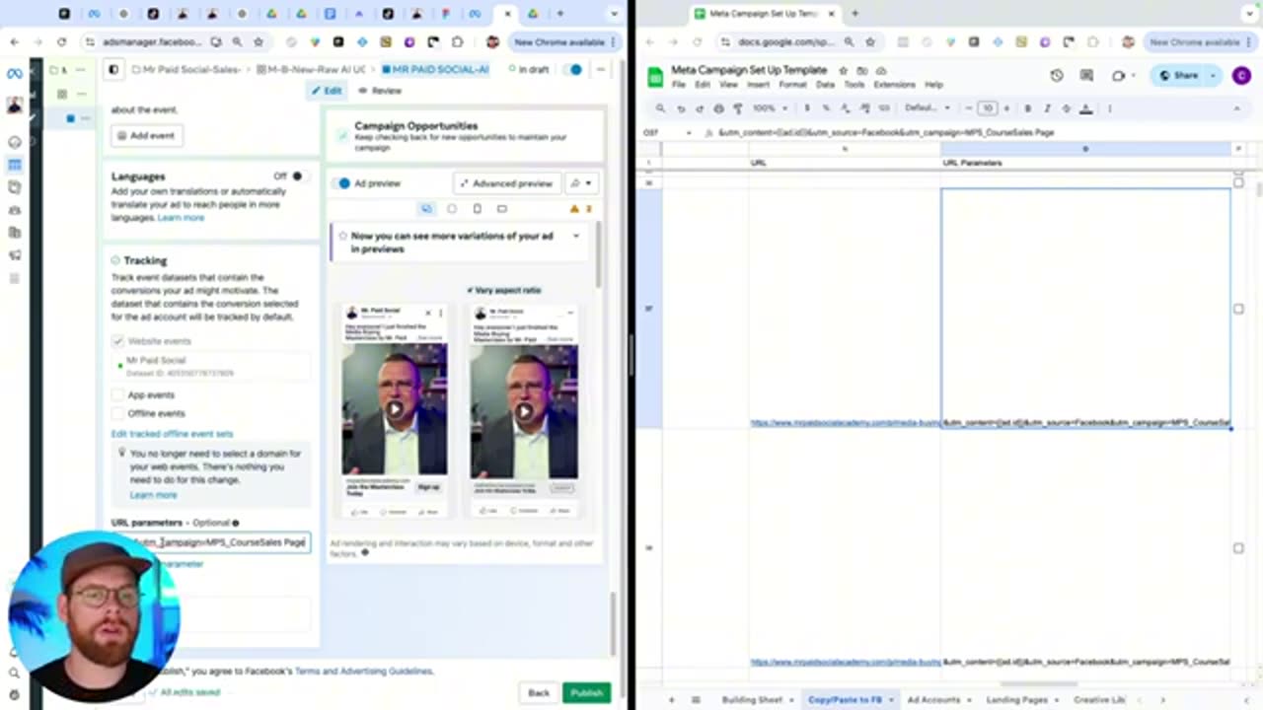1263x710 pixels.
Task: Click into the URL parameters input field
Action: tap(211, 542)
